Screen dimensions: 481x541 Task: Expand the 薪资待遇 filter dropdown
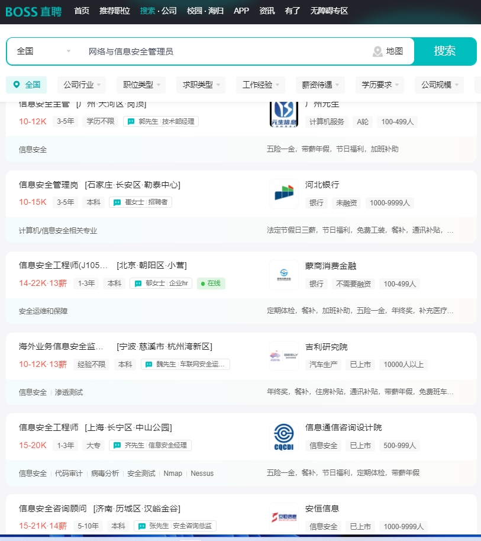coord(320,85)
